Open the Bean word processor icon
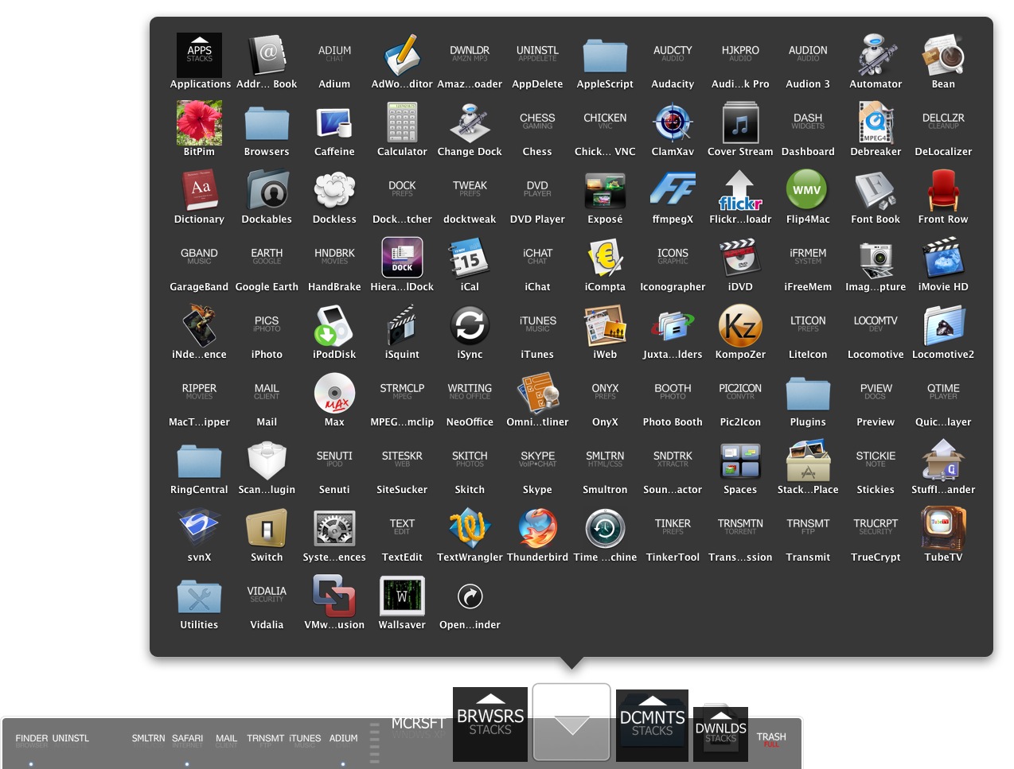This screenshot has height=769, width=1014. point(943,55)
